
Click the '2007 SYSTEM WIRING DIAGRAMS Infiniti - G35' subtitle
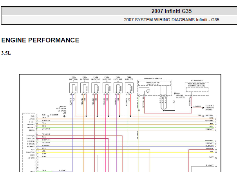[x=172, y=20]
